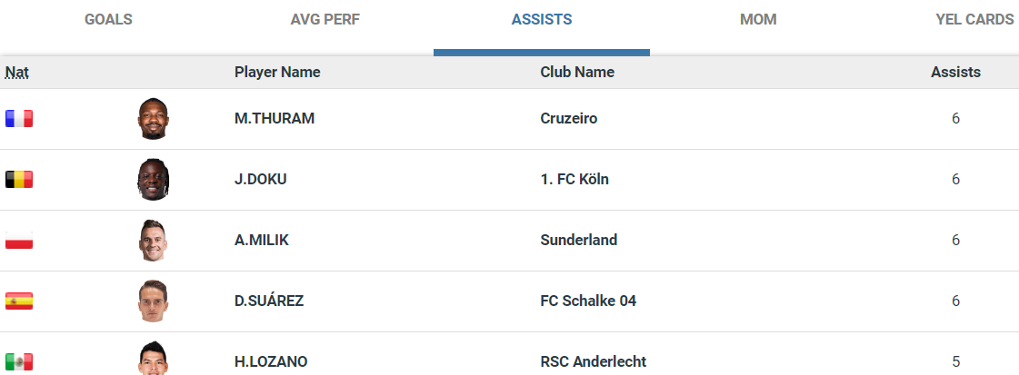Click the Spain flag icon
The height and width of the screenshot is (375, 1019).
(19, 301)
